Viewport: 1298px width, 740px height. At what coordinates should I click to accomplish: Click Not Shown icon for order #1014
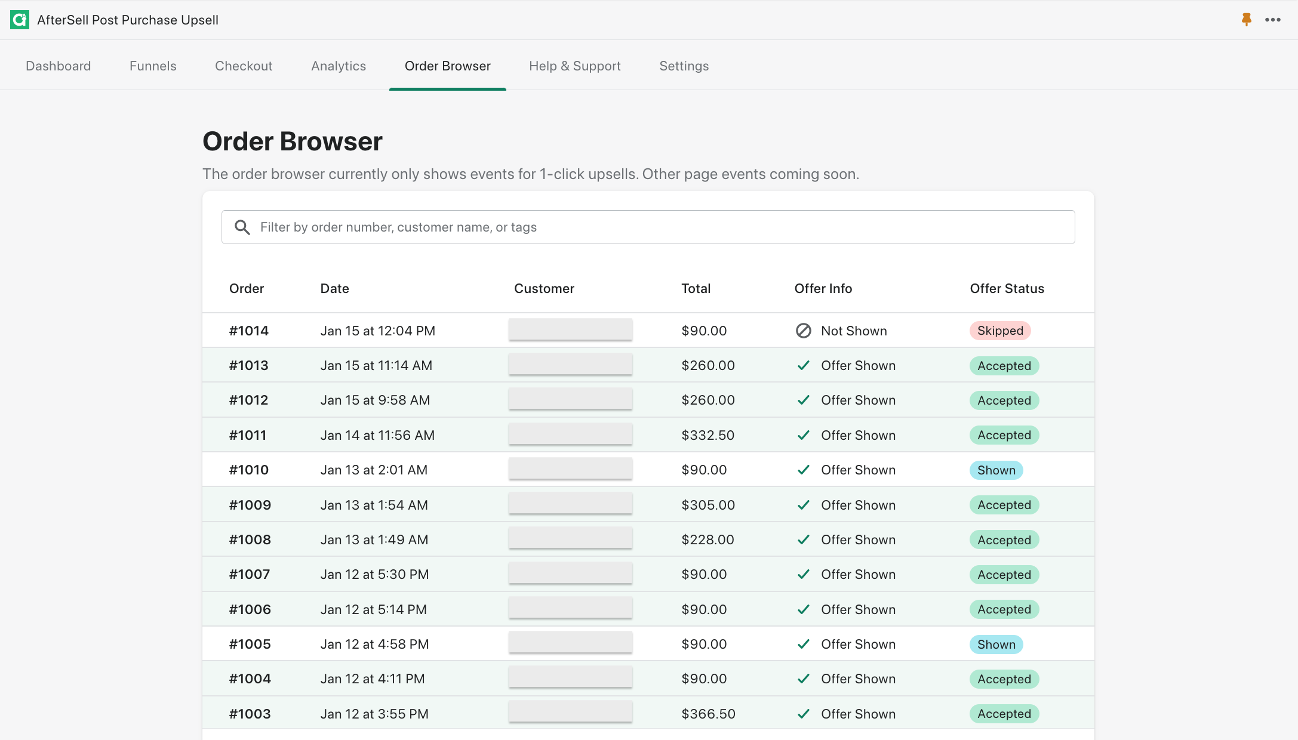[x=804, y=331]
